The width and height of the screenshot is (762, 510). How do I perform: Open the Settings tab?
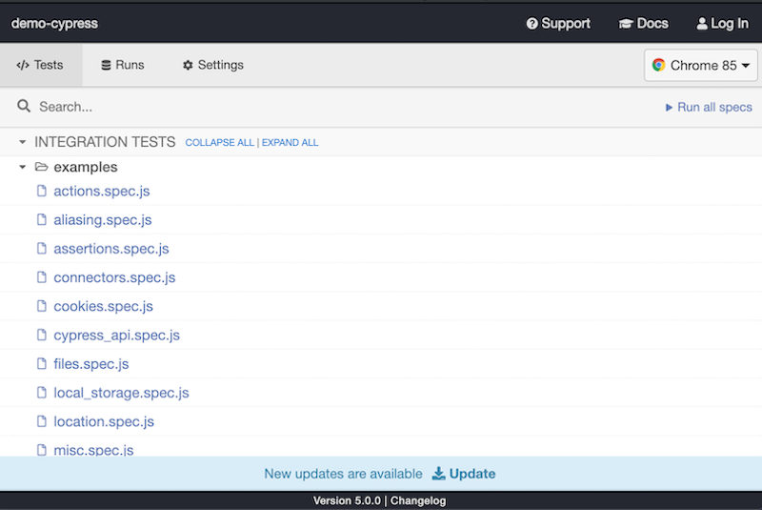point(213,65)
